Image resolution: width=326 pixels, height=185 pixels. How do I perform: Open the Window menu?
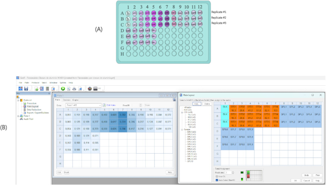pyautogui.click(x=53, y=82)
